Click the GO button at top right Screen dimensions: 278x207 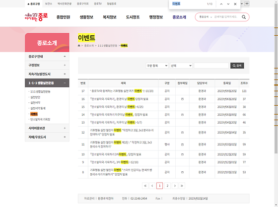click(x=247, y=3)
